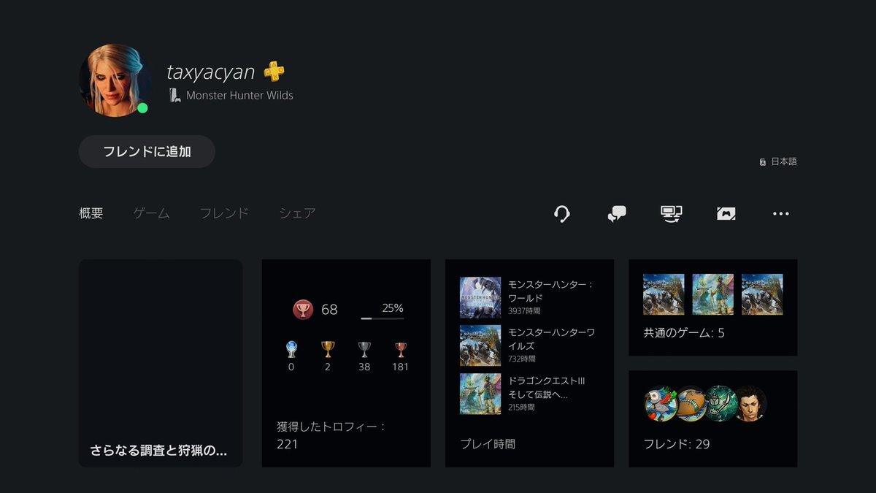Switch to the 概要 tab
Viewport: 876px width, 493px height.
click(x=91, y=213)
